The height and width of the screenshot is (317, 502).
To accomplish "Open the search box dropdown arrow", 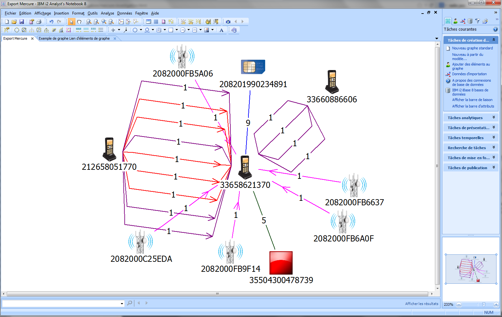I will pos(122,303).
